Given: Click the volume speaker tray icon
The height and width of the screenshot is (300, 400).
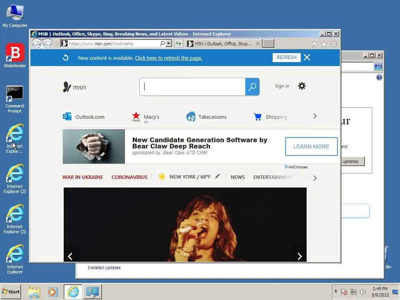Looking at the screenshot, I should click(362, 291).
